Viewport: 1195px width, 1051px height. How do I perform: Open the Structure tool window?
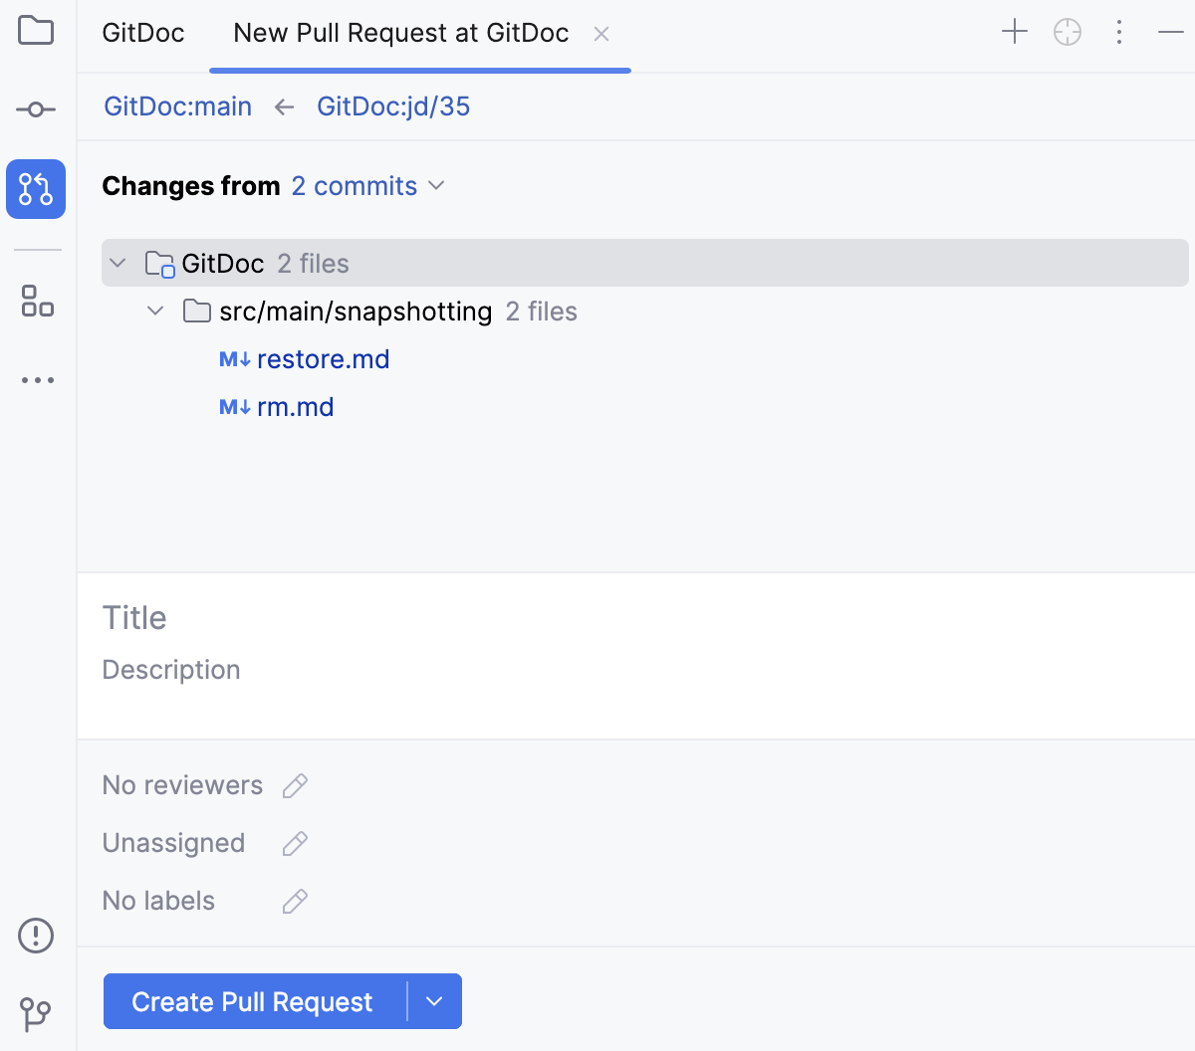(x=36, y=303)
